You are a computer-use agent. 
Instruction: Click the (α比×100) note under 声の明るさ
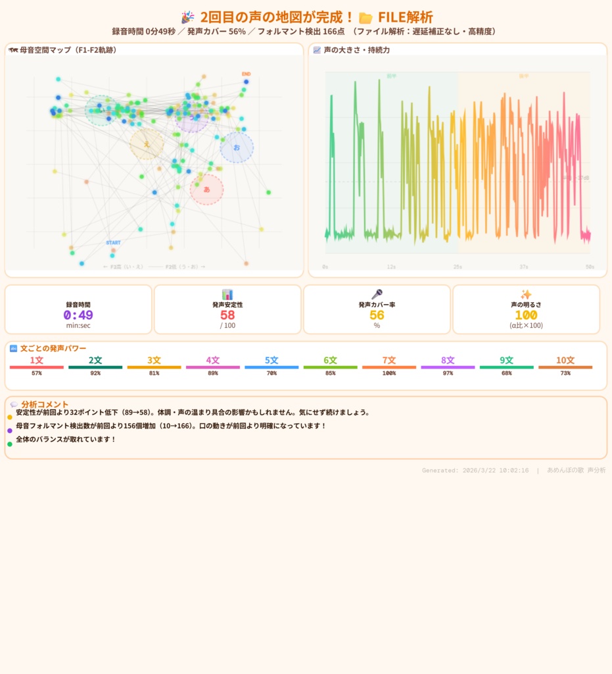526,325
